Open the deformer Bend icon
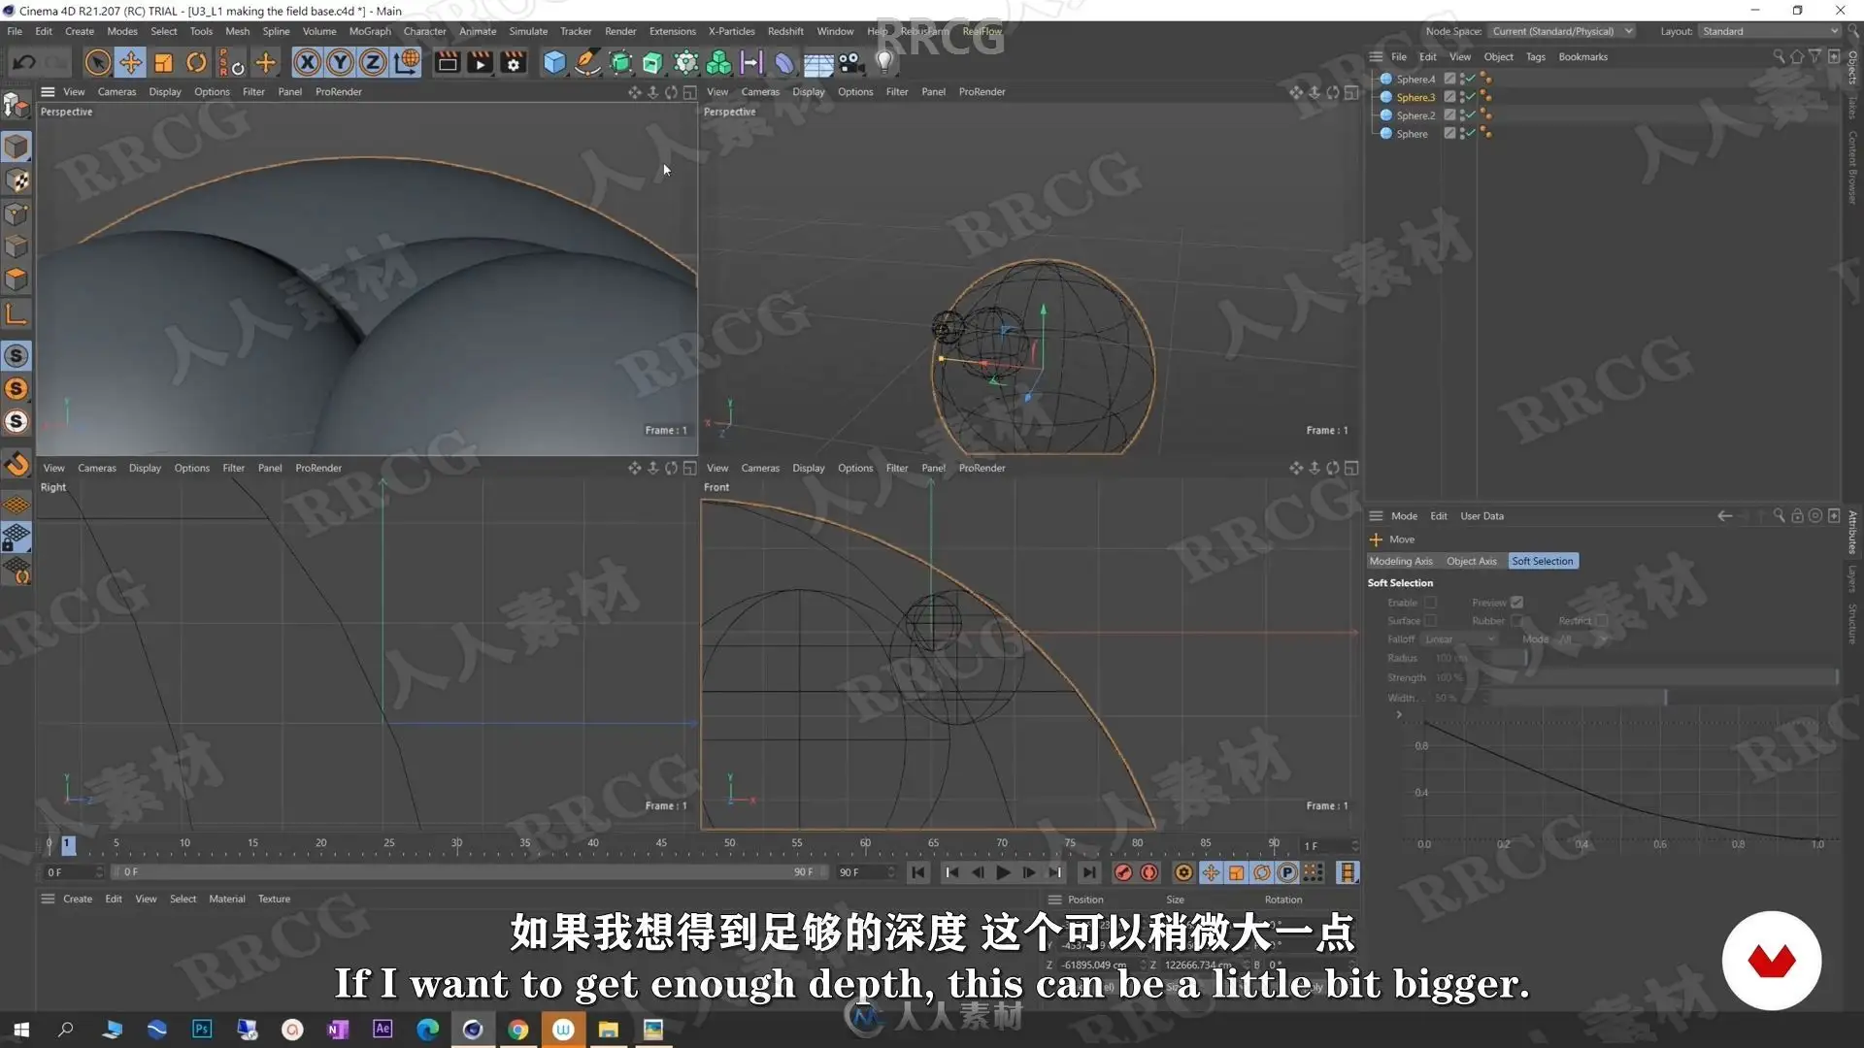Screen dimensions: 1864x1048 (x=784, y=63)
